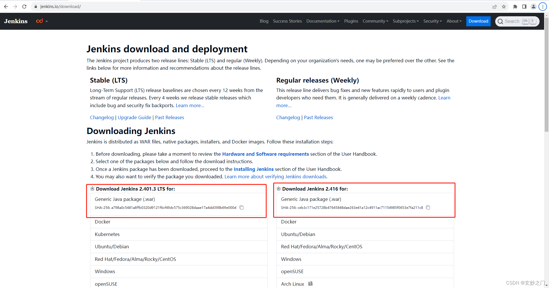Image resolution: width=549 pixels, height=288 pixels.
Task: Open Hardware and Software requirements link
Action: [x=265, y=154]
